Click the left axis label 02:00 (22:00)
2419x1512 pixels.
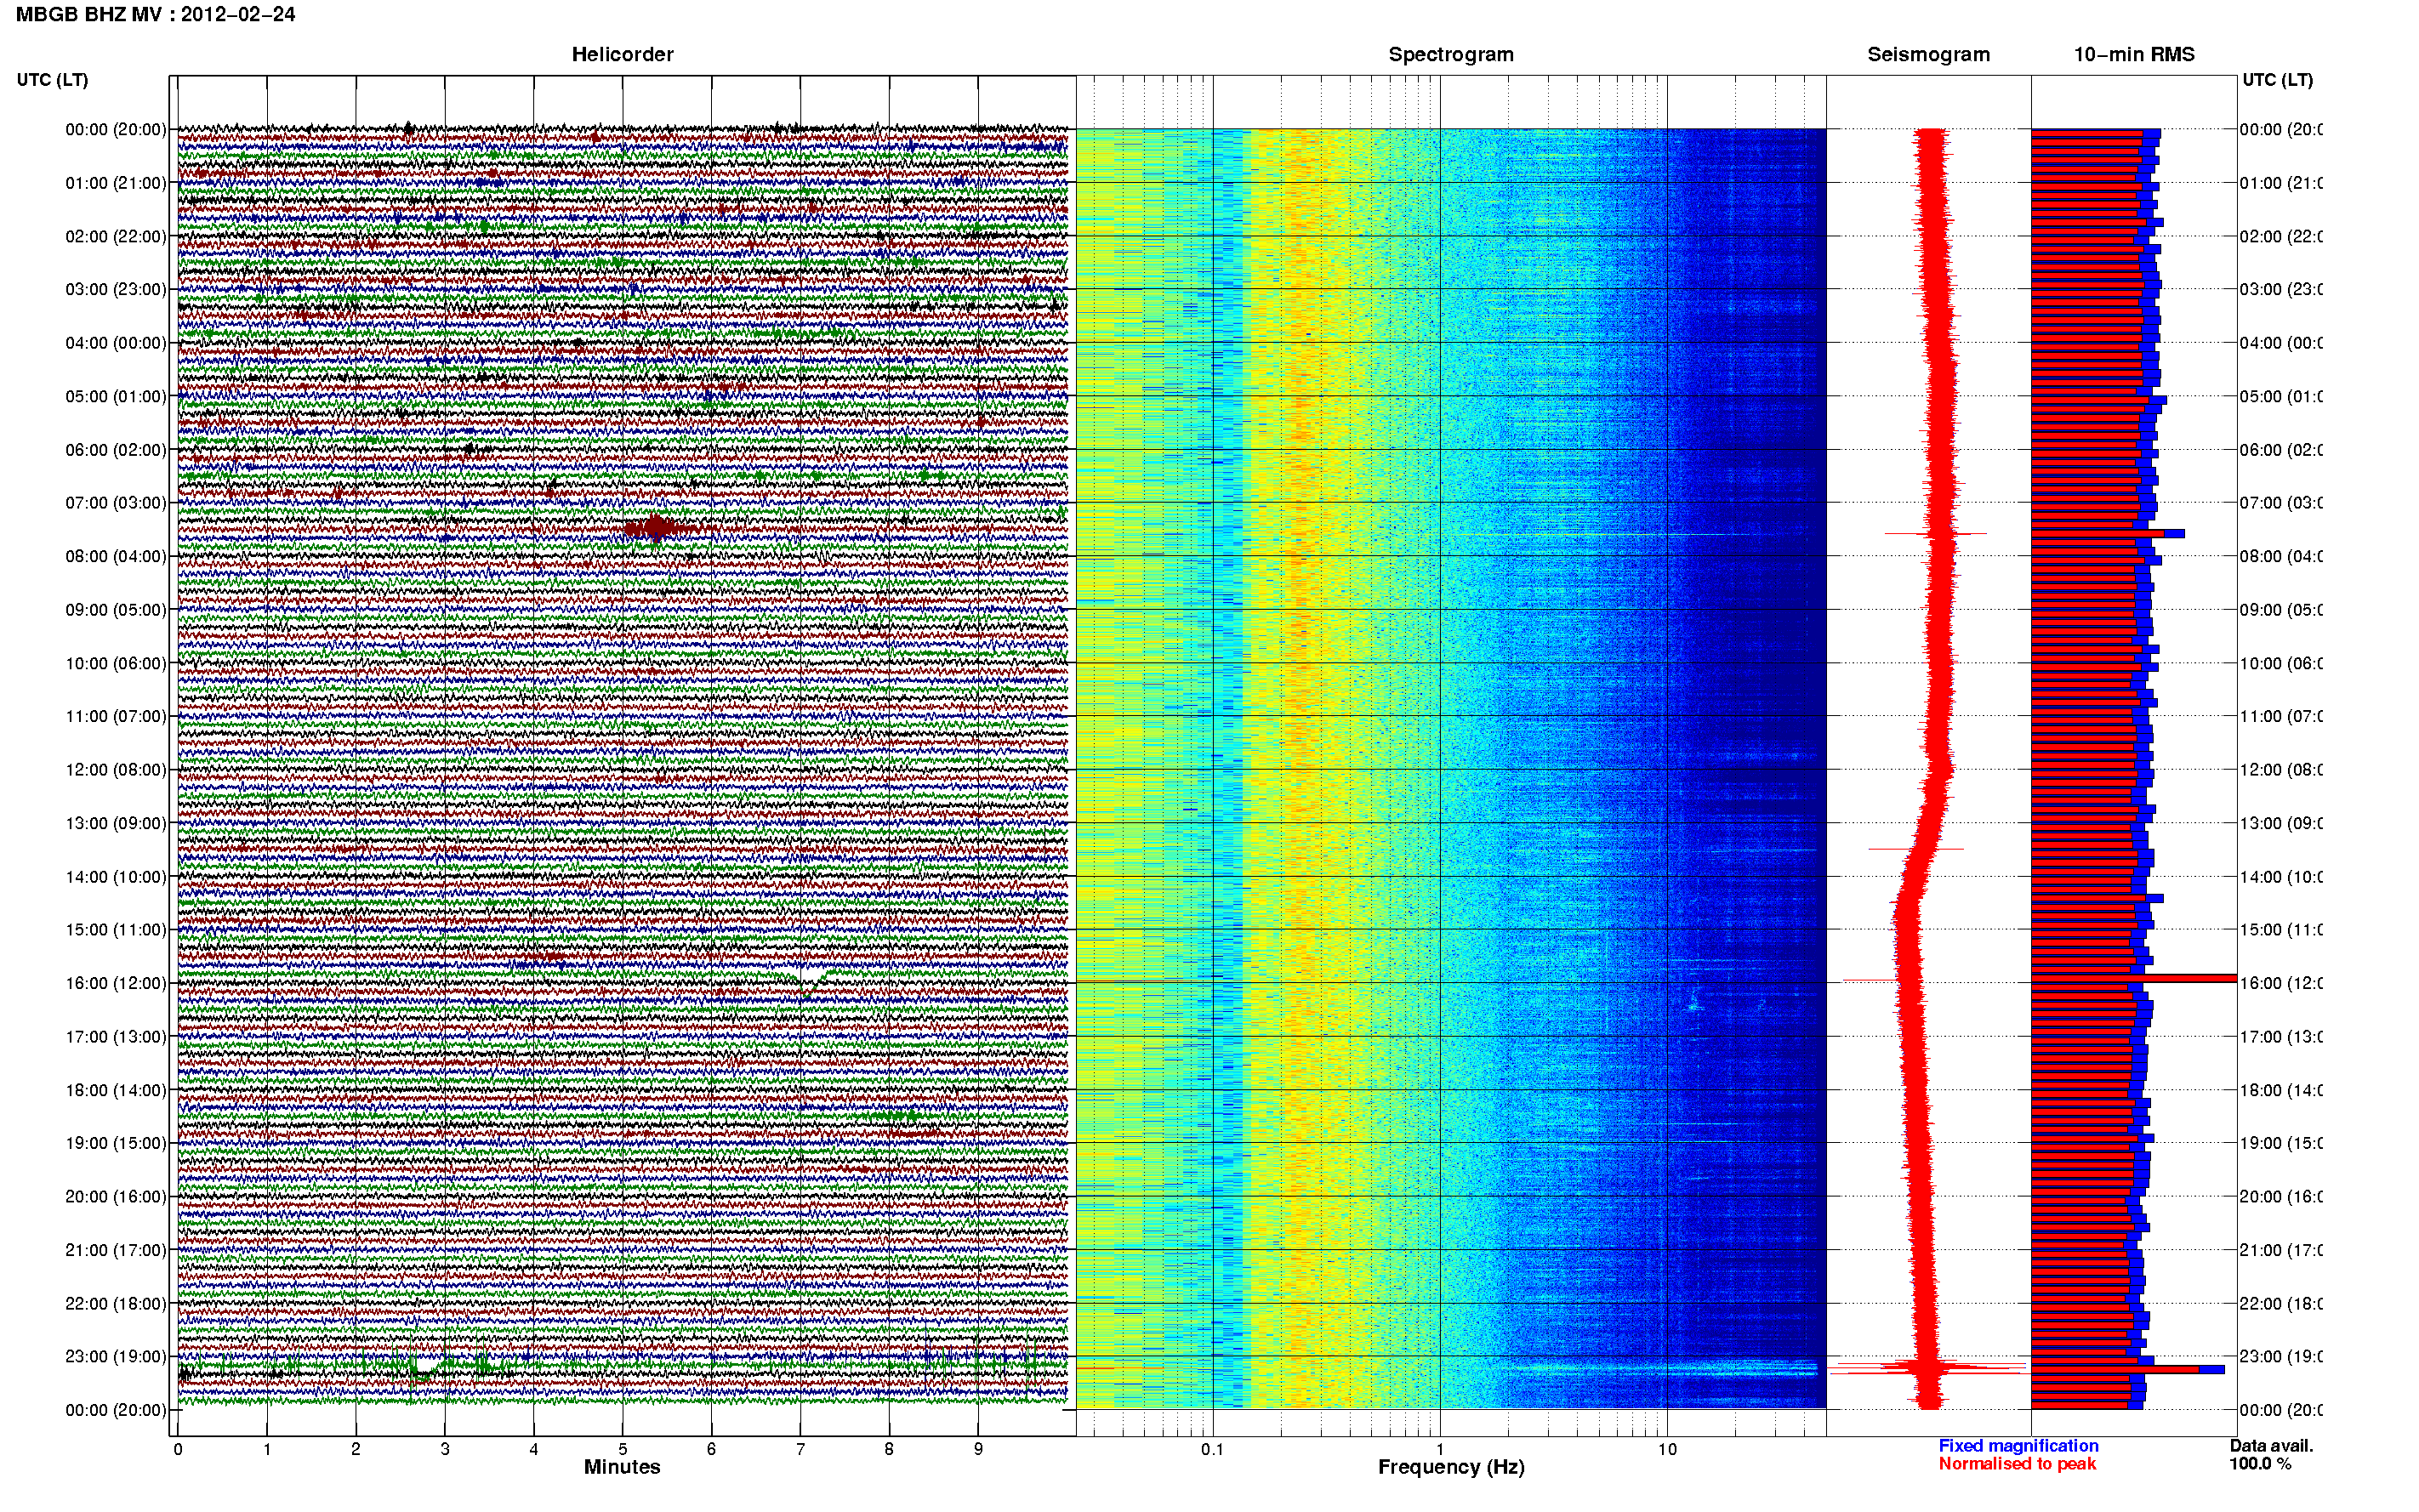point(116,236)
